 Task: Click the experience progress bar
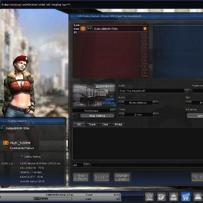[52, 198]
